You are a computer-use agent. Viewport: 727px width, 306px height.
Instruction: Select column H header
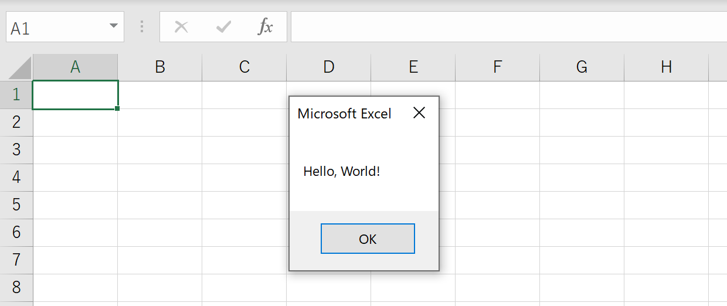click(x=666, y=67)
